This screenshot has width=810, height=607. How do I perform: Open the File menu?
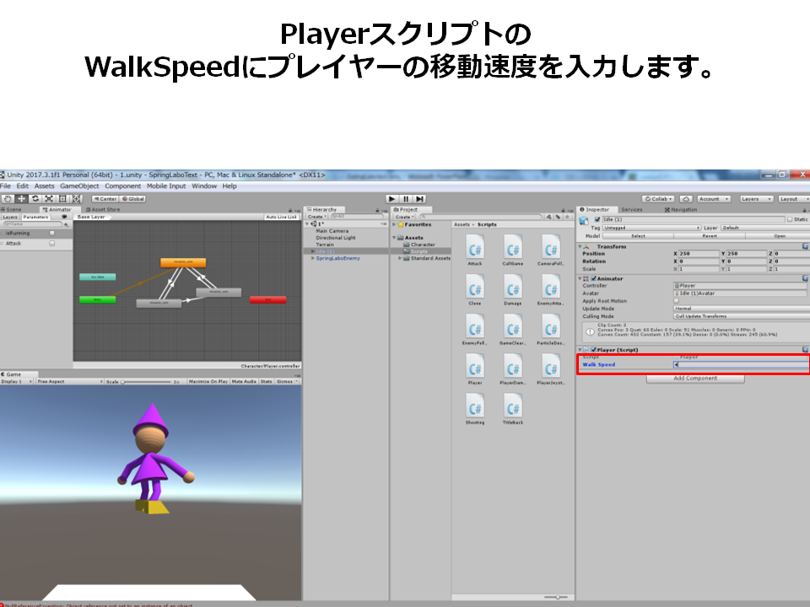coord(5,186)
